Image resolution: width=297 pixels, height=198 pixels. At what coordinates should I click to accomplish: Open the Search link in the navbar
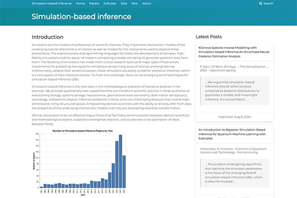pos(266,3)
